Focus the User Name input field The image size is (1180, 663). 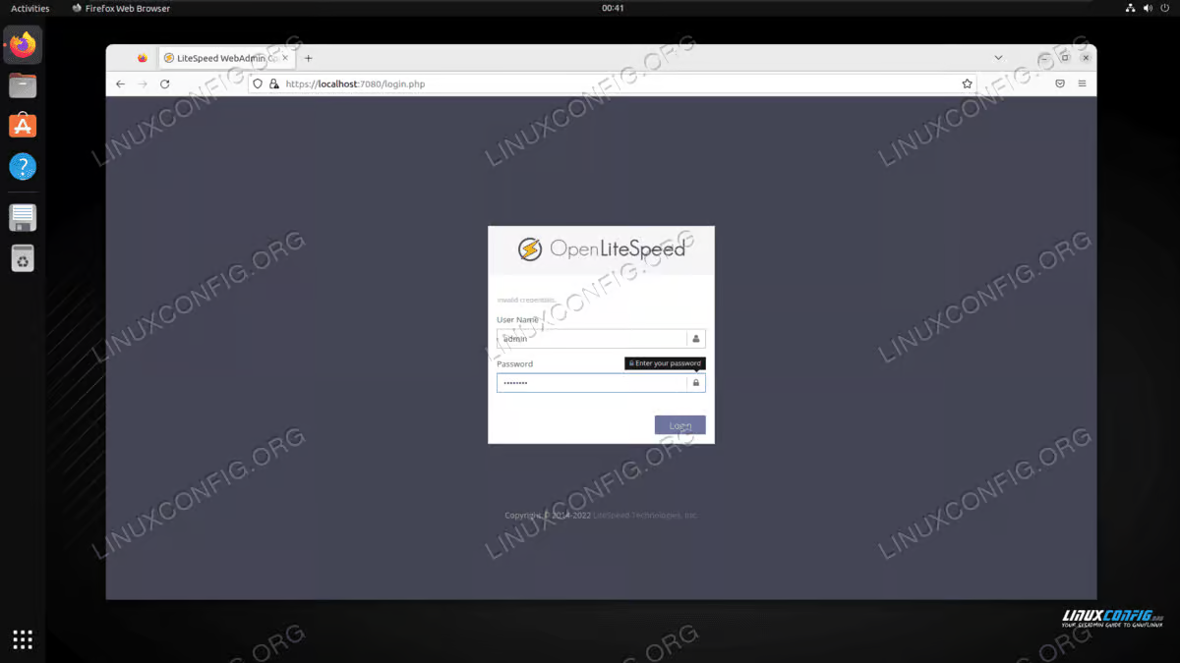[x=591, y=339]
